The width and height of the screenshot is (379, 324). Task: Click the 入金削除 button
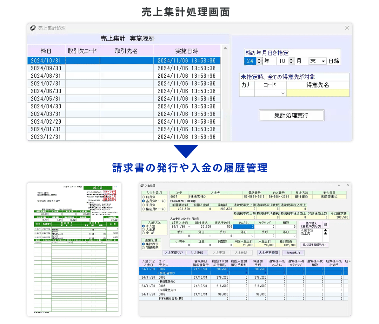241,253
